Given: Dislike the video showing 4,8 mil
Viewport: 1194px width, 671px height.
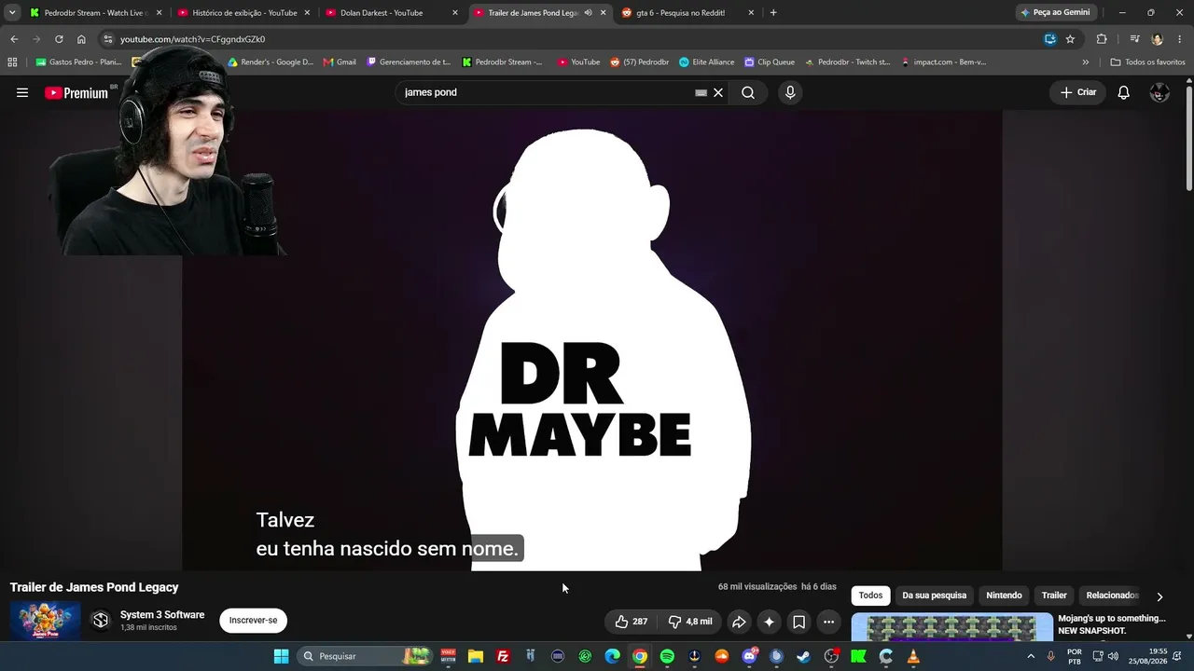Looking at the screenshot, I should pos(690,622).
